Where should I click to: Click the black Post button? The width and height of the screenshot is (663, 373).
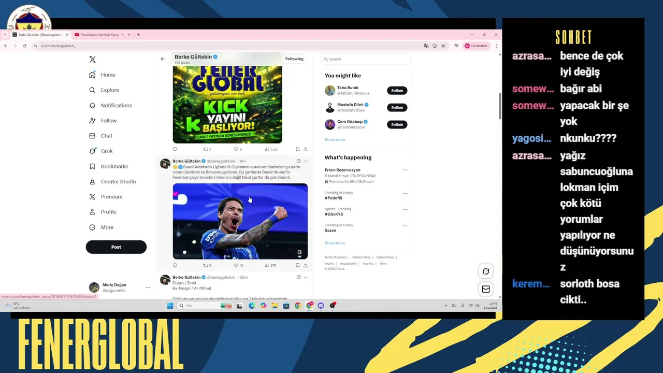(x=116, y=247)
